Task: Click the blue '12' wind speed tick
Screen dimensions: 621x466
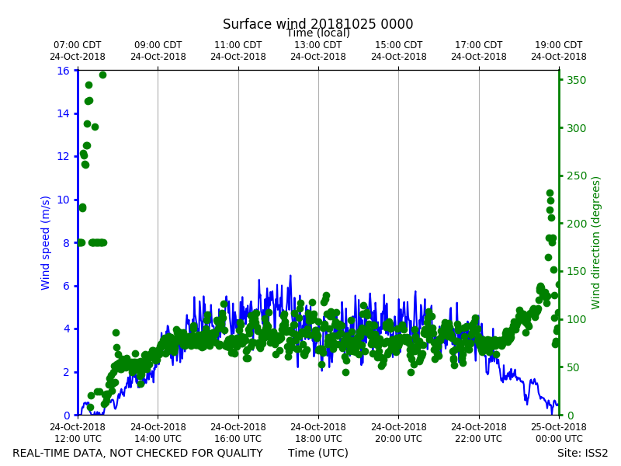Action: pyautogui.click(x=63, y=157)
